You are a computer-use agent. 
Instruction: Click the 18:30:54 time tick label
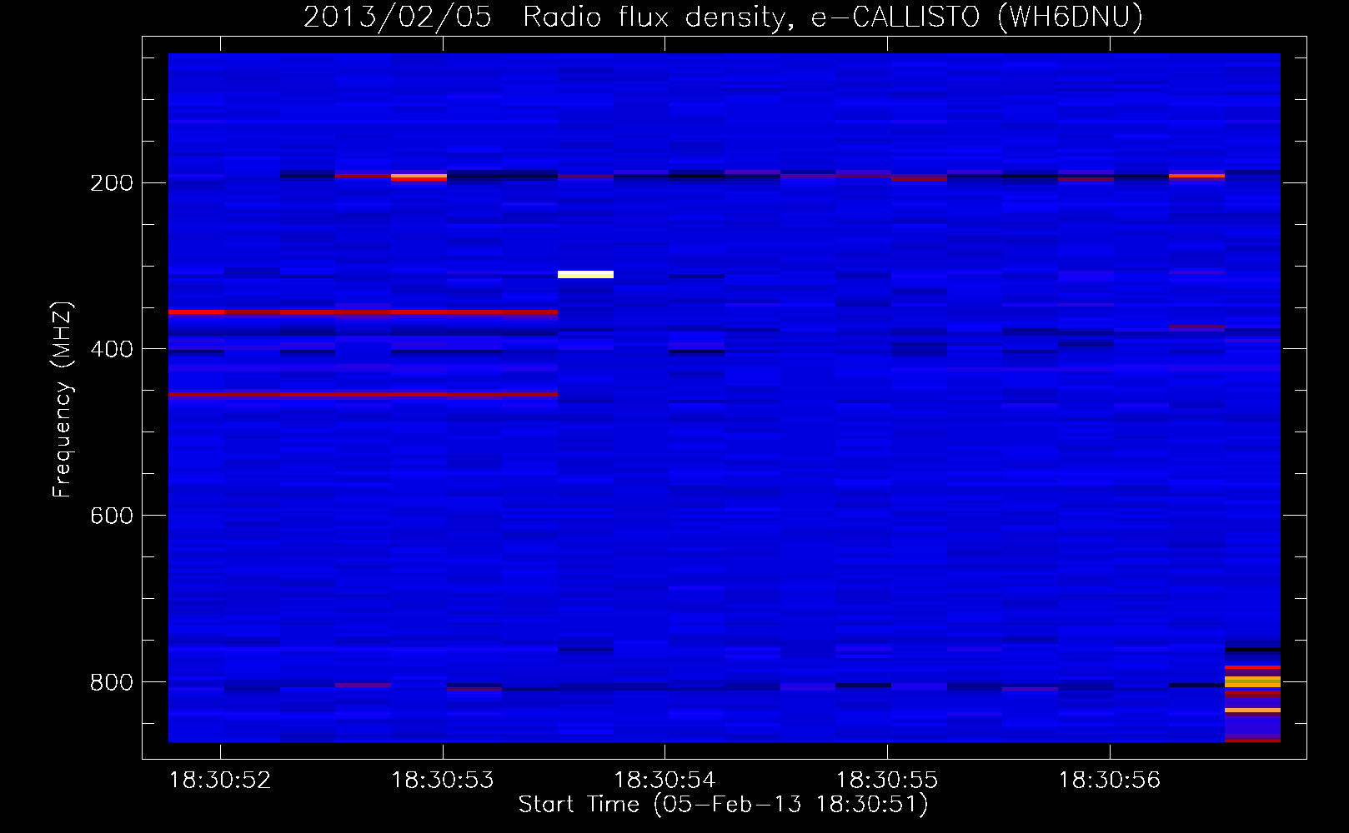click(x=664, y=781)
